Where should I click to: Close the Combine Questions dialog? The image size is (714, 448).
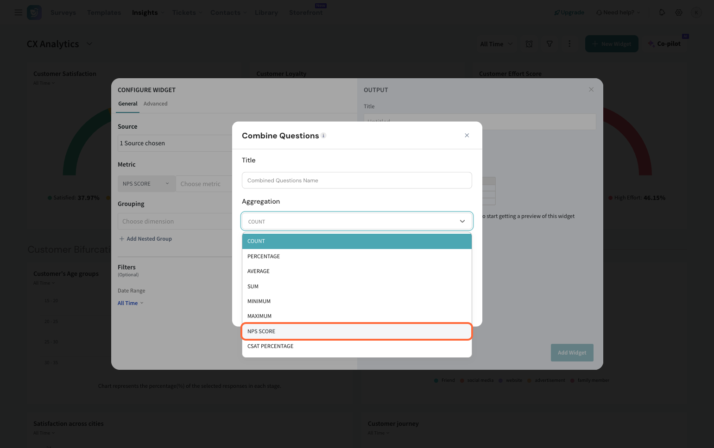pos(467,136)
